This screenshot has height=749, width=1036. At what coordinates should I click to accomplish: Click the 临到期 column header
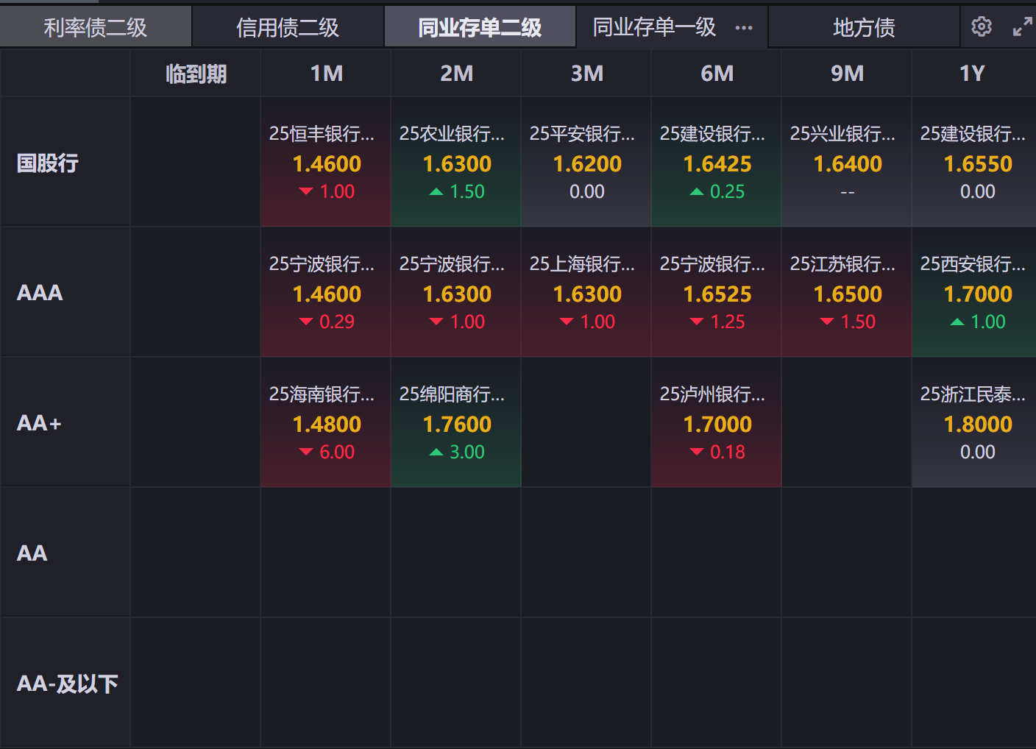[x=196, y=74]
